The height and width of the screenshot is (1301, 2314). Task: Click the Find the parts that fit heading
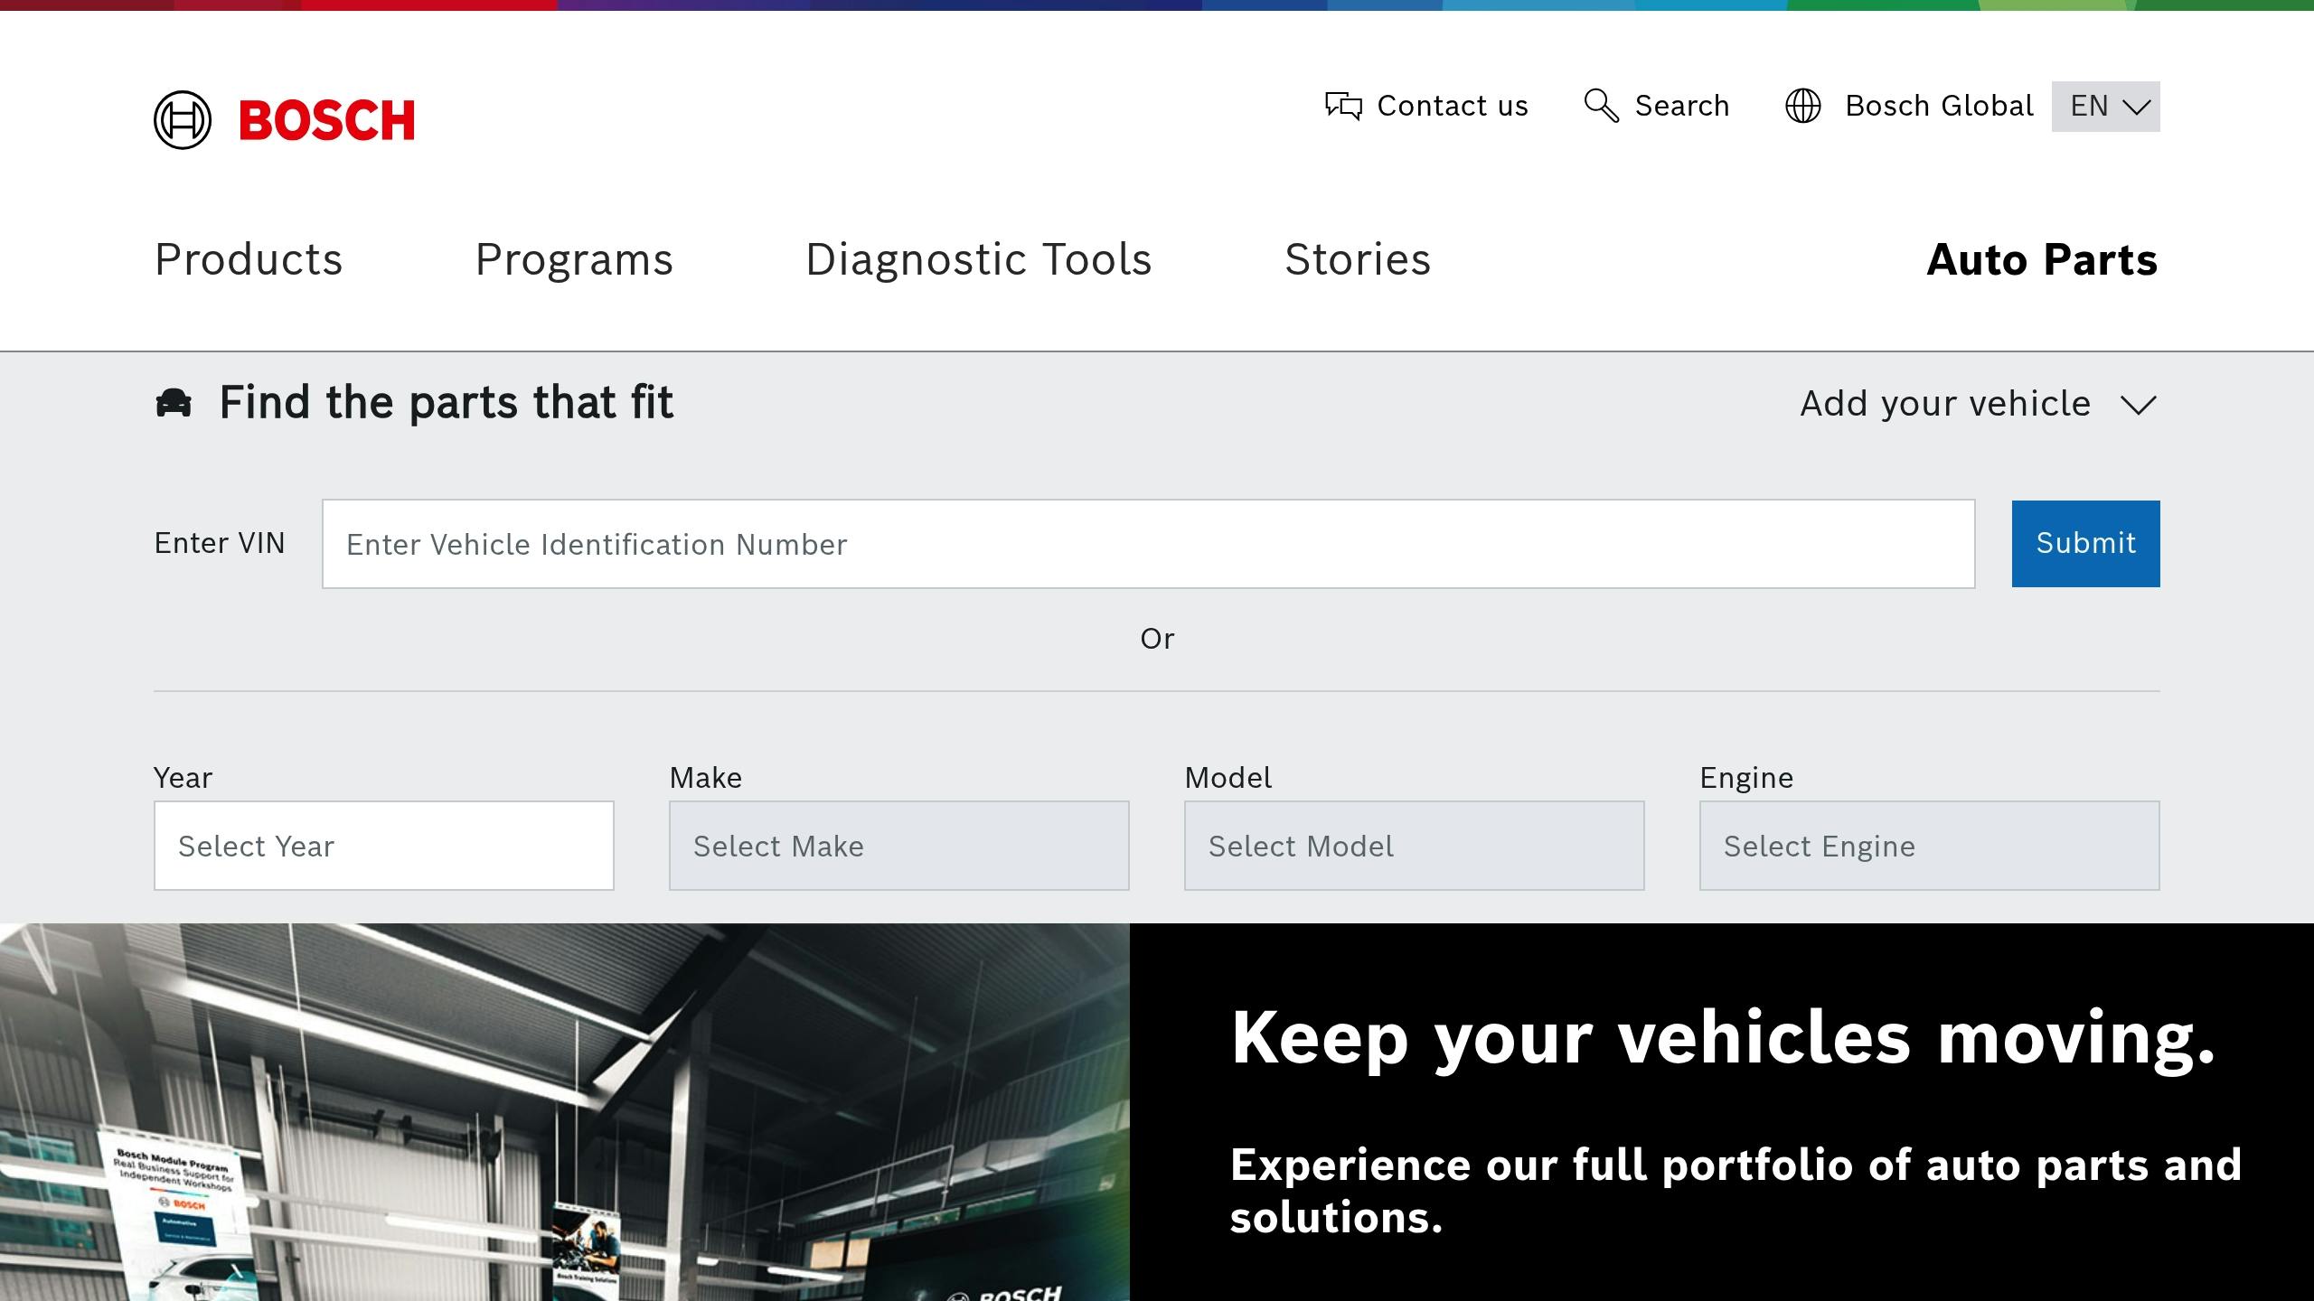[x=447, y=403]
